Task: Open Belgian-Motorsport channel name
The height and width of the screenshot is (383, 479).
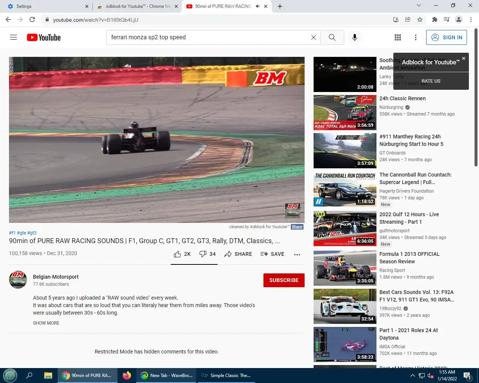Action: click(x=56, y=277)
